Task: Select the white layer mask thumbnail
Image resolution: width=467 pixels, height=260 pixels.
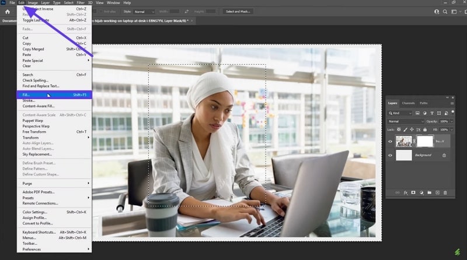Action: click(425, 141)
